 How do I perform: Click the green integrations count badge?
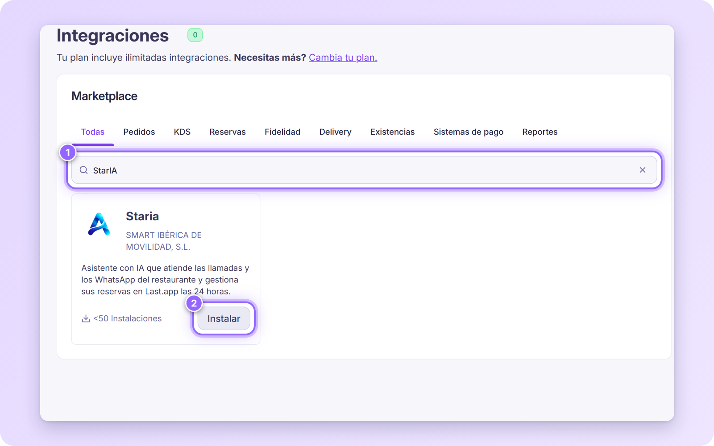click(195, 35)
